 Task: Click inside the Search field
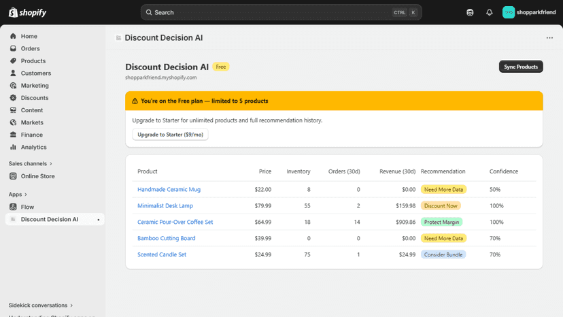click(x=281, y=12)
